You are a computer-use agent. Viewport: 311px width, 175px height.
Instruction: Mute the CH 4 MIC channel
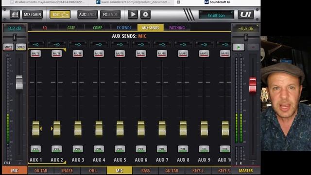coord(8,47)
